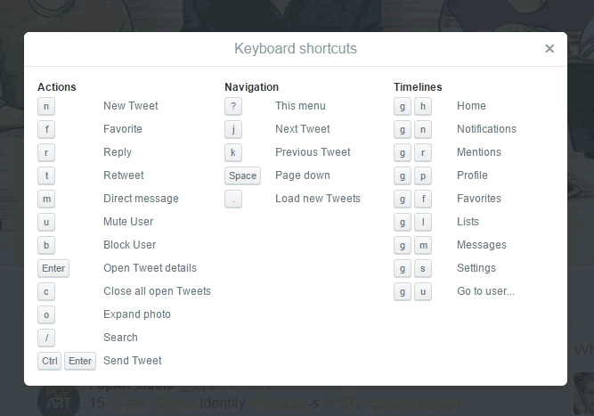Click the 's' key beside Settings
The width and height of the screenshot is (594, 416).
[423, 268]
